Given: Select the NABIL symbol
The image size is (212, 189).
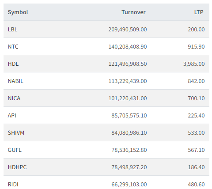Looking at the screenshot, I should (x=15, y=81).
